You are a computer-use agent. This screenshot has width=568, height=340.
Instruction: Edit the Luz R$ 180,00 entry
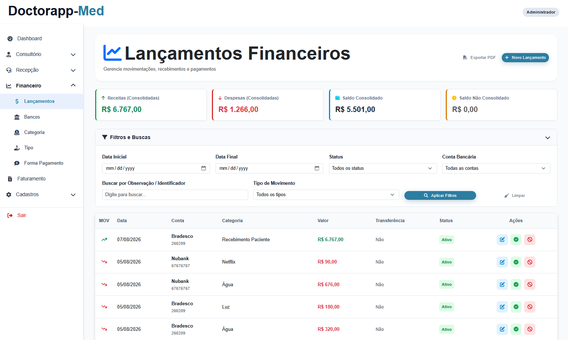(x=502, y=307)
